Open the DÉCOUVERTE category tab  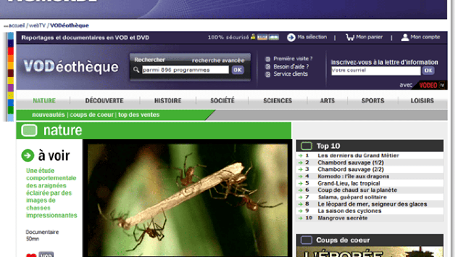tap(104, 101)
